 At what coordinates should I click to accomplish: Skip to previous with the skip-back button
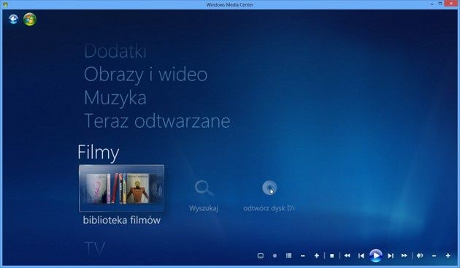click(x=361, y=256)
